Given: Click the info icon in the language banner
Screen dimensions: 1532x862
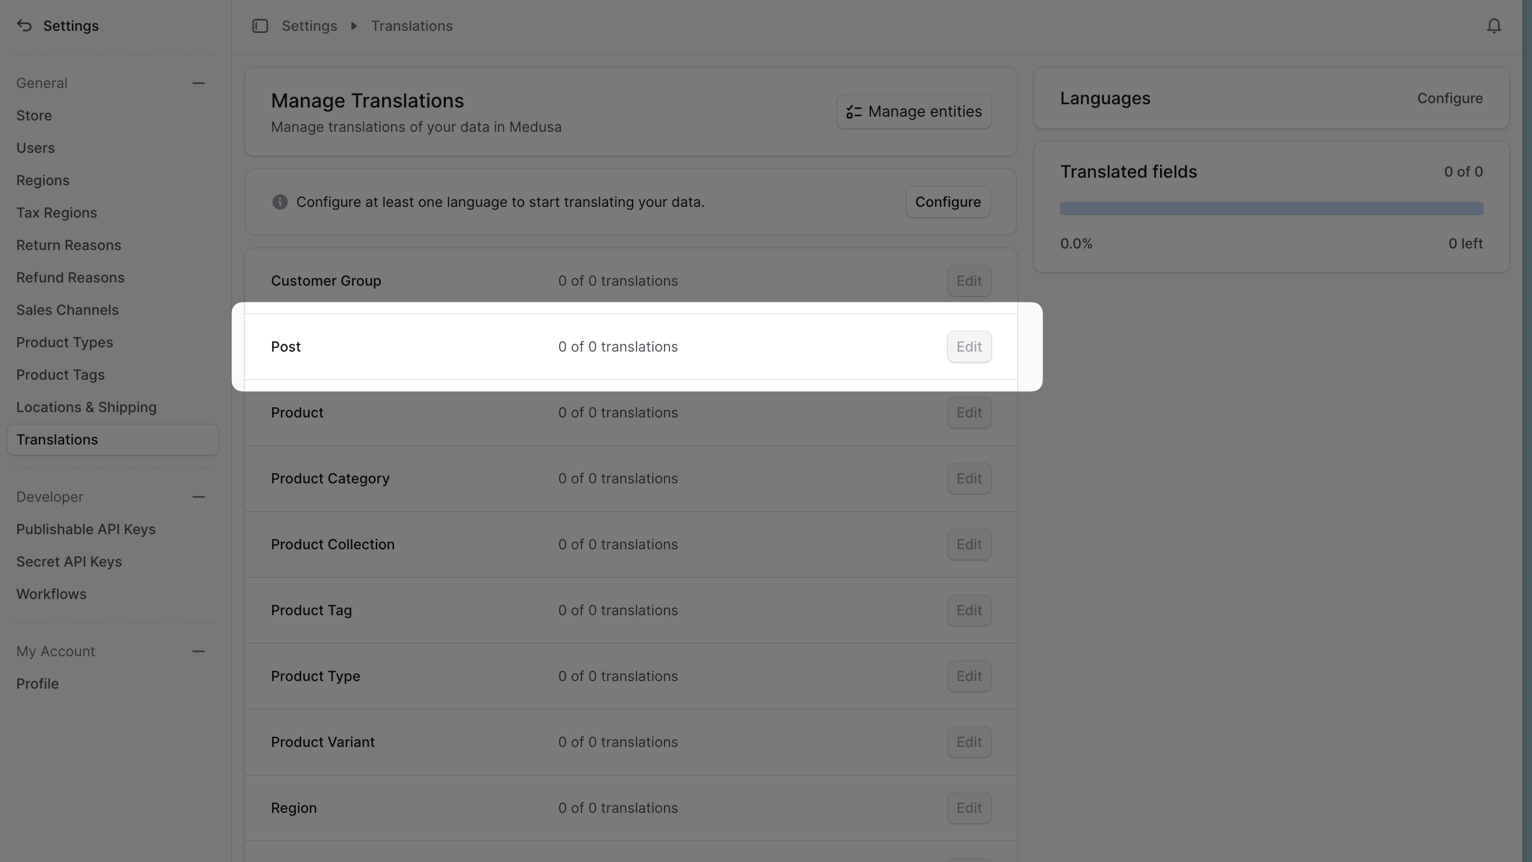Looking at the screenshot, I should point(280,201).
